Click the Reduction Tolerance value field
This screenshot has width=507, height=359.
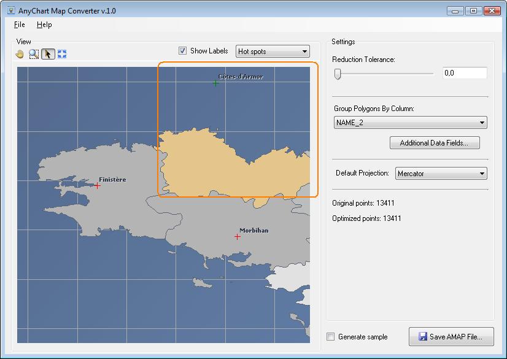tap(464, 73)
